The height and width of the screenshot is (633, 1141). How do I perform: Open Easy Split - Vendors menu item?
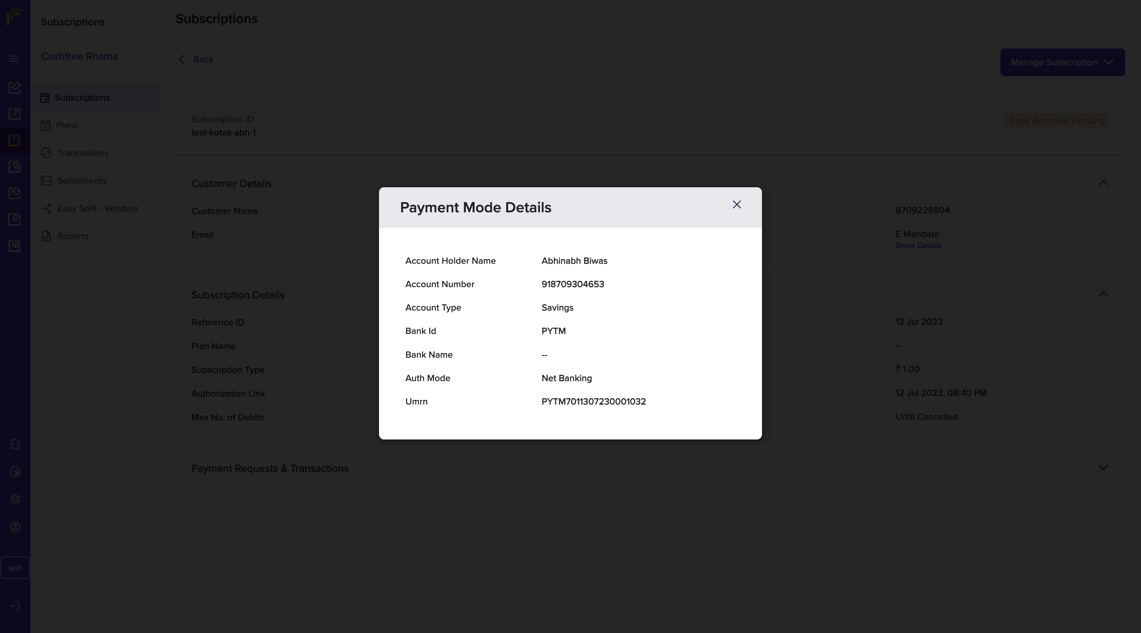(97, 208)
